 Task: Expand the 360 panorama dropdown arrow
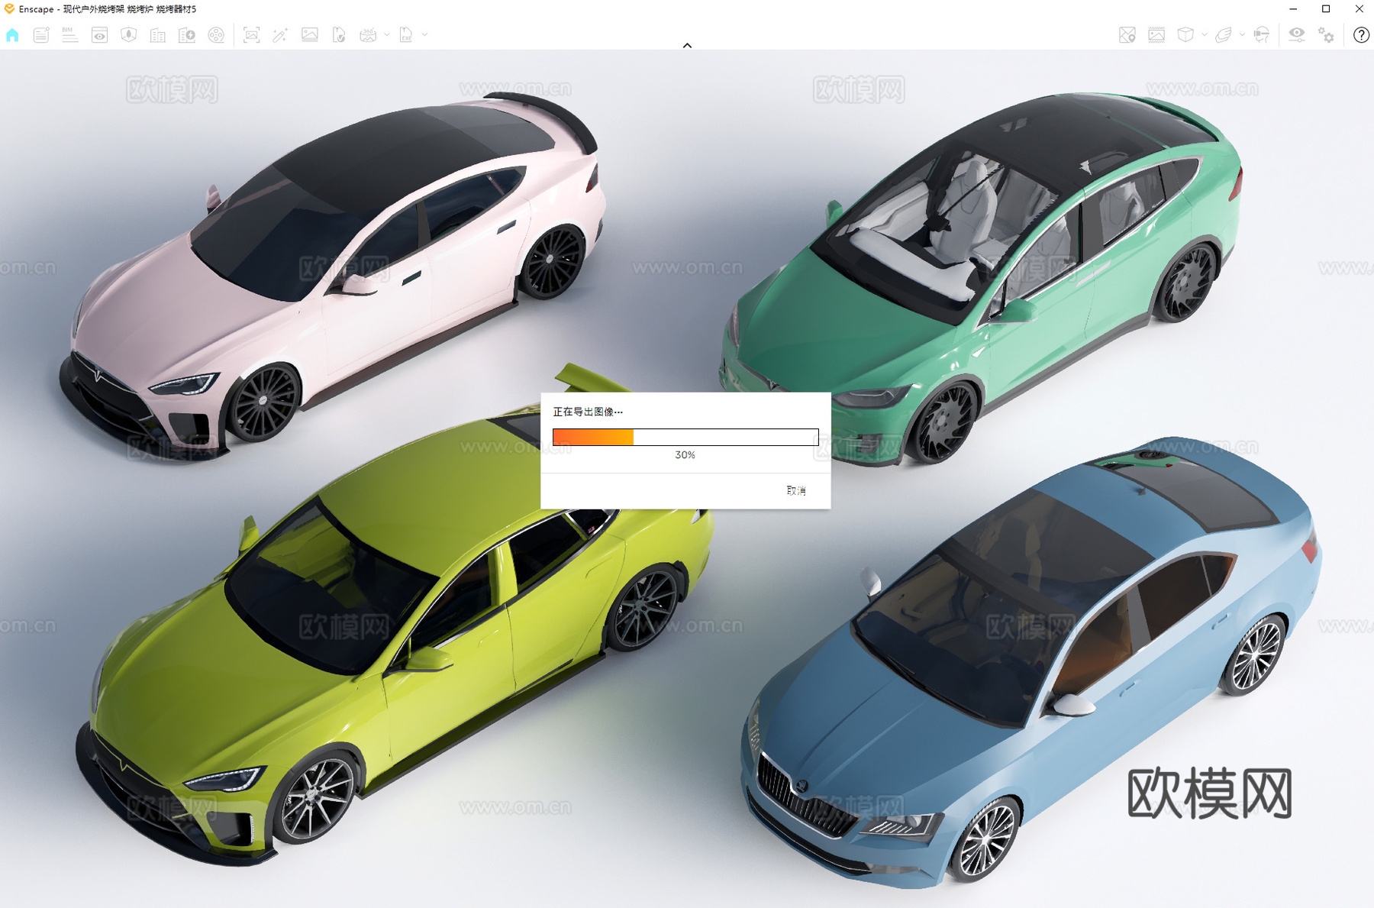[x=387, y=35]
